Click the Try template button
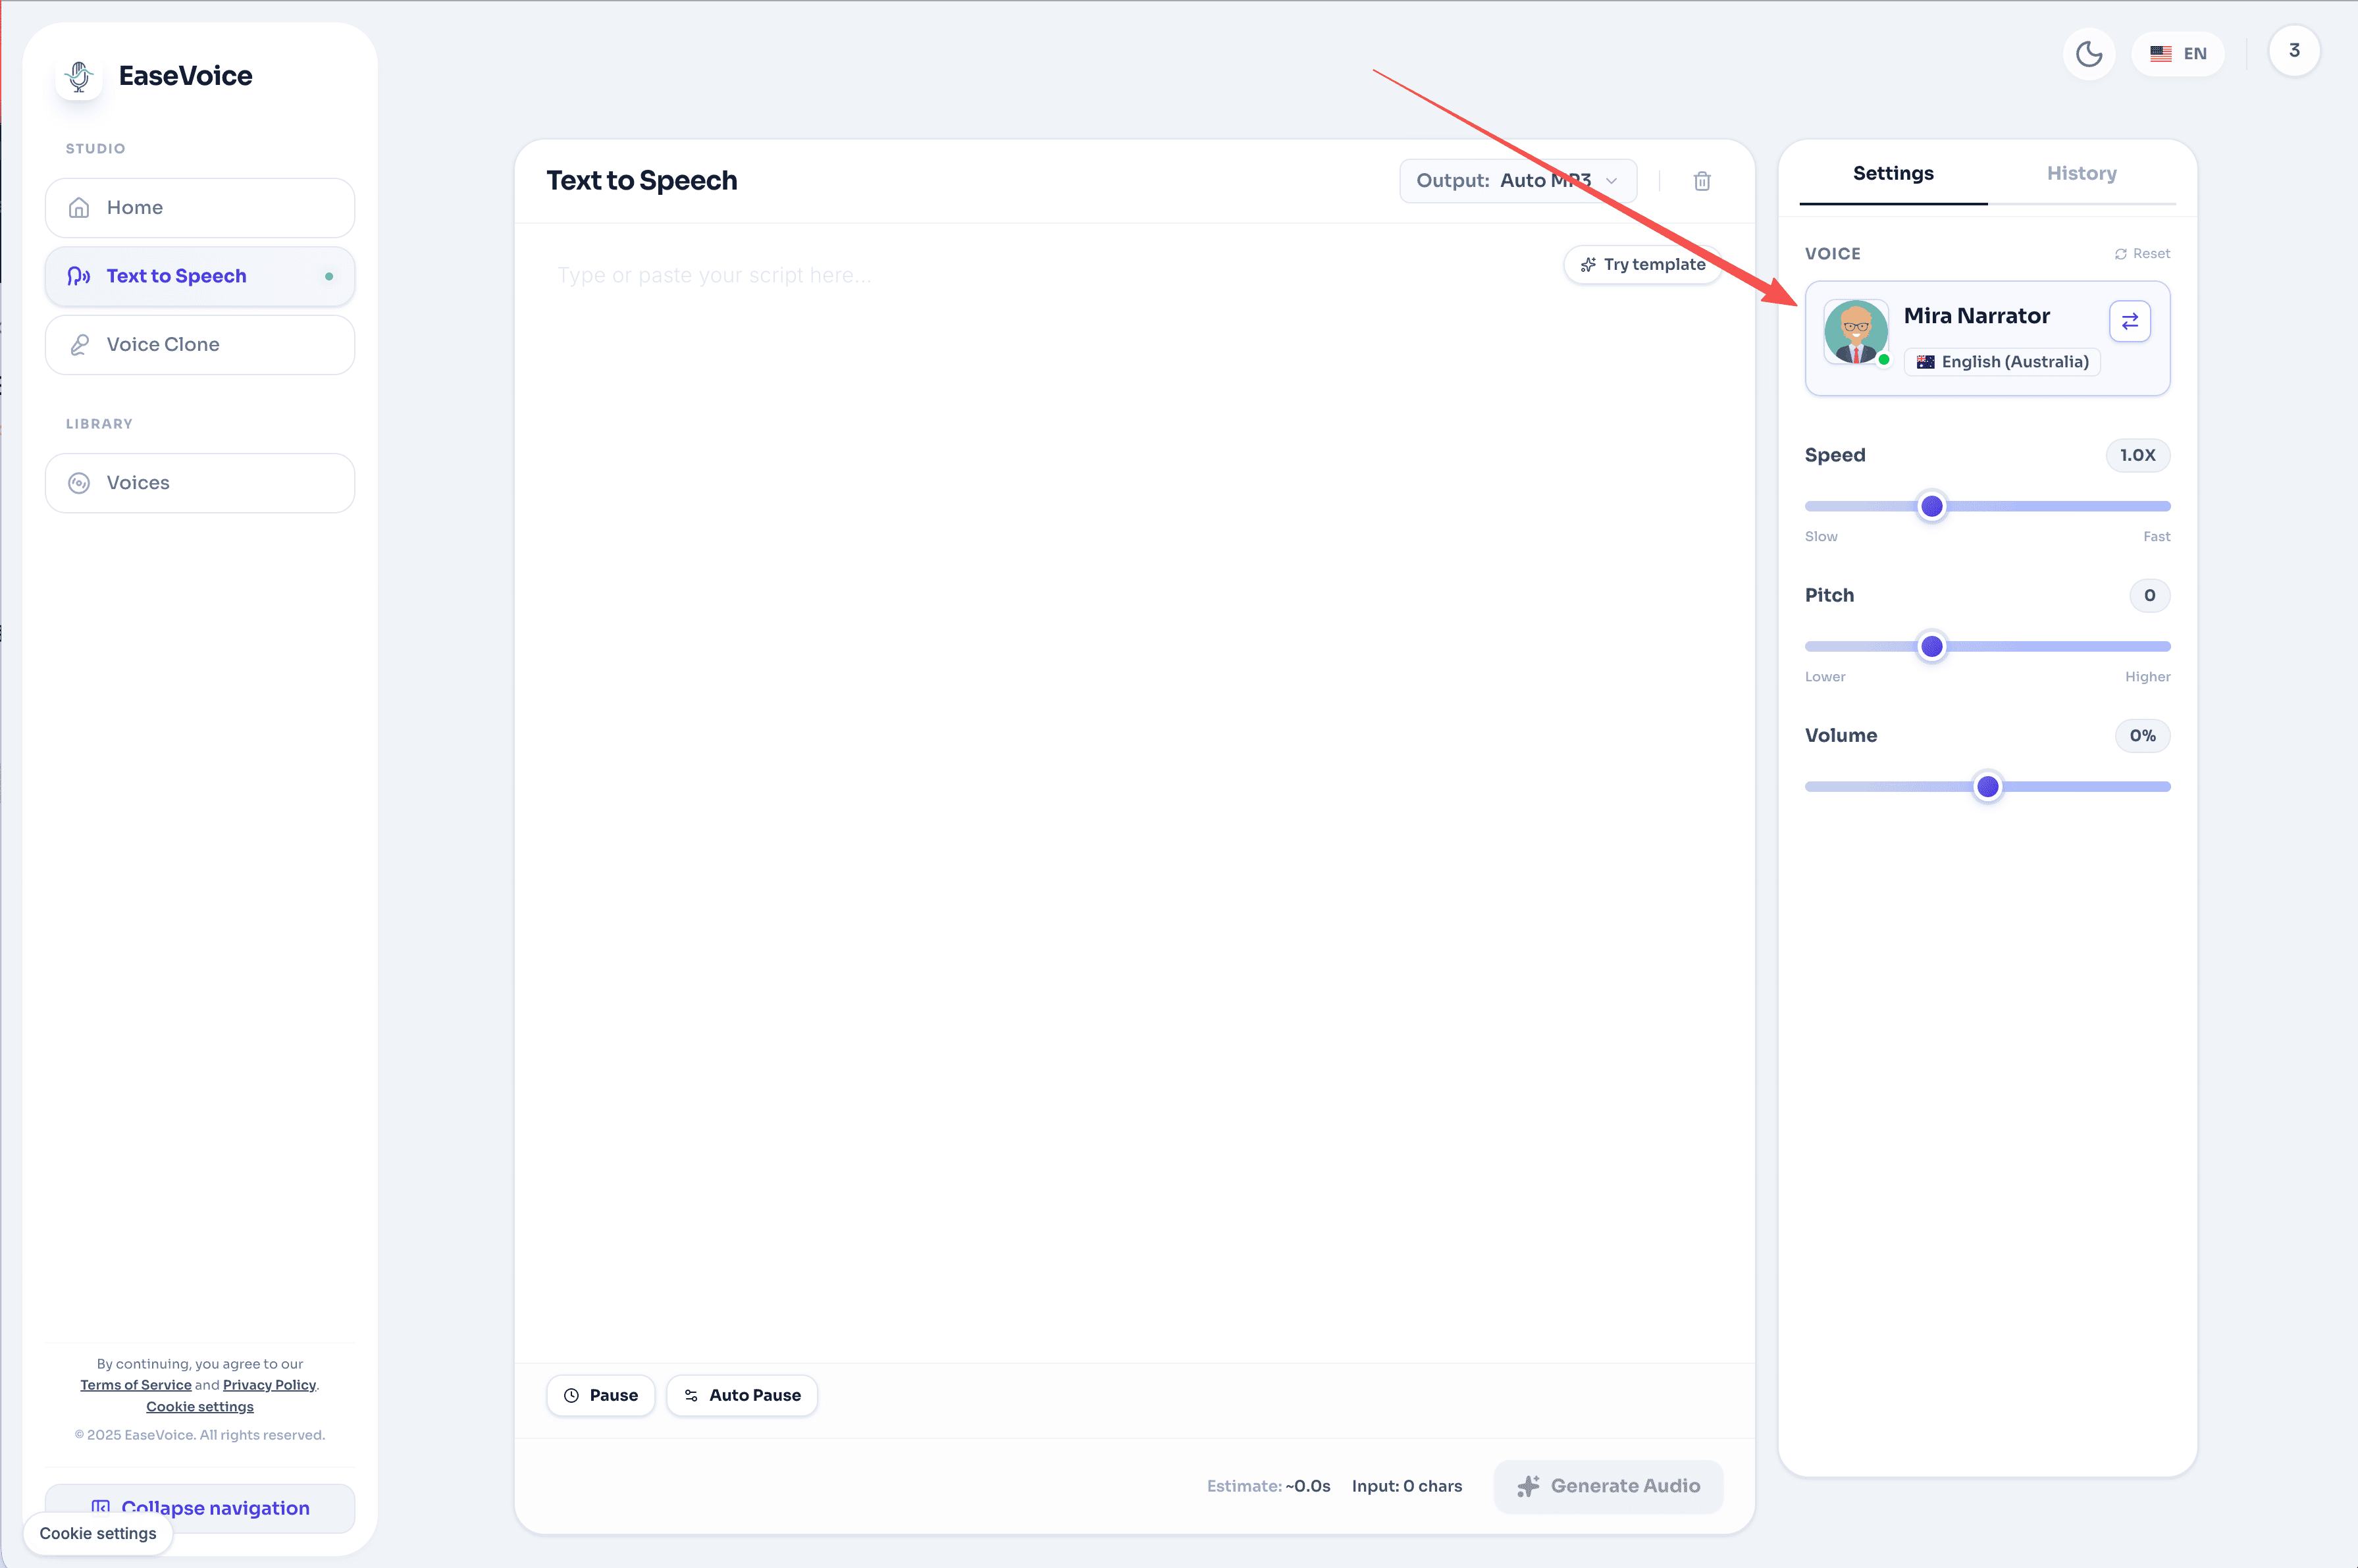Viewport: 2358px width, 1568px height. 1642,265
